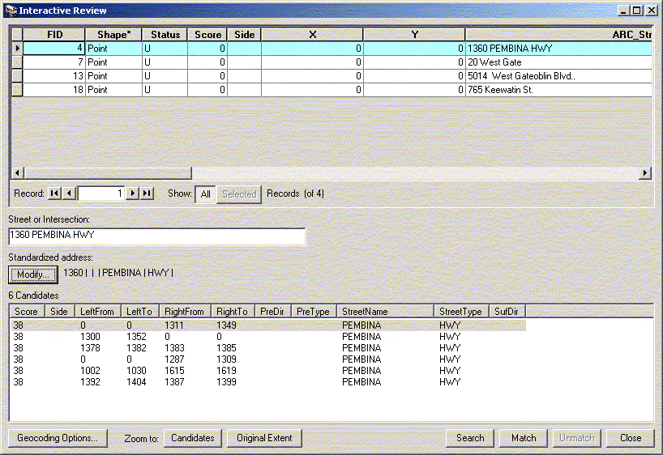The height and width of the screenshot is (455, 663).
Task: Open Geocoding Options dialog
Action: 58,438
